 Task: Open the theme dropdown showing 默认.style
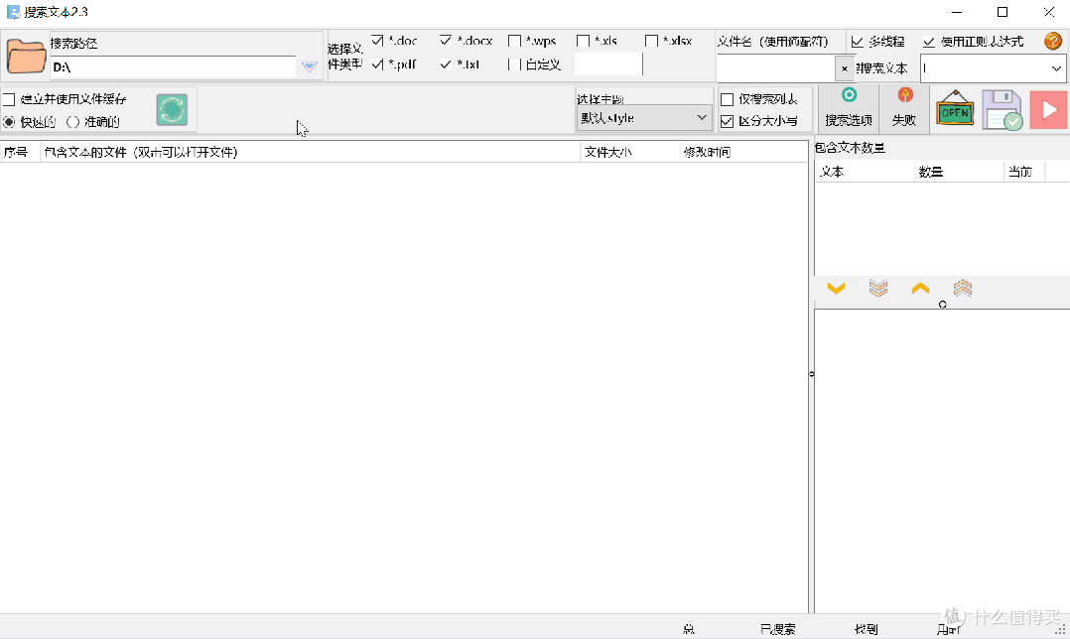pos(644,118)
